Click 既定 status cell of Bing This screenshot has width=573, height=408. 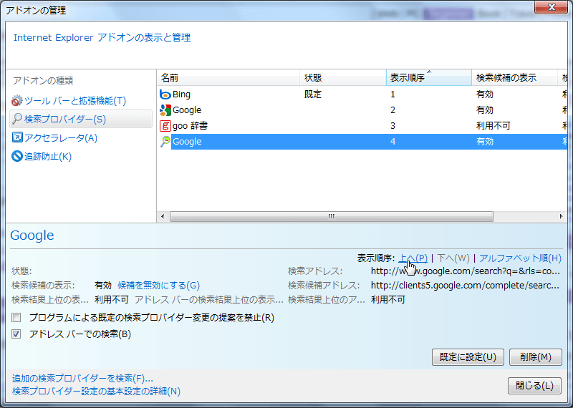[313, 94]
